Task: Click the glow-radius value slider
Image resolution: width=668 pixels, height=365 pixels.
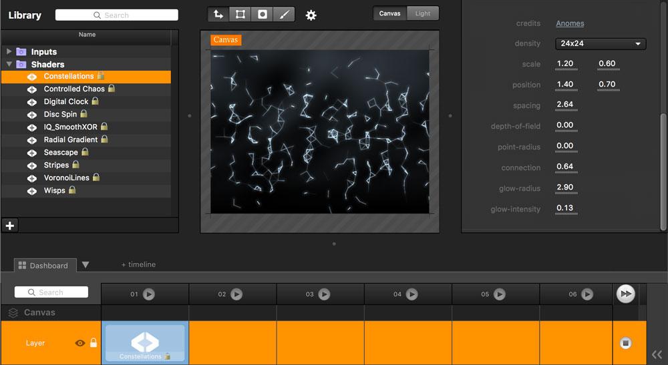Action: coord(566,189)
